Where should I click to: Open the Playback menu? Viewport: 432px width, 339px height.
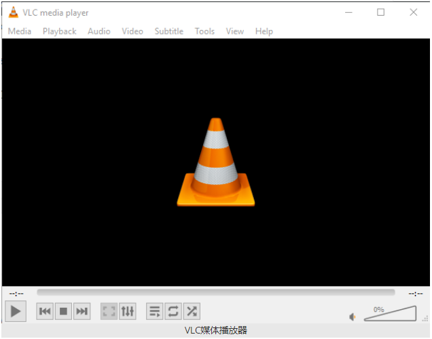point(60,31)
